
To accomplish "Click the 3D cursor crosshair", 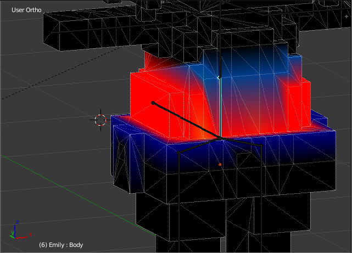I will pos(100,120).
